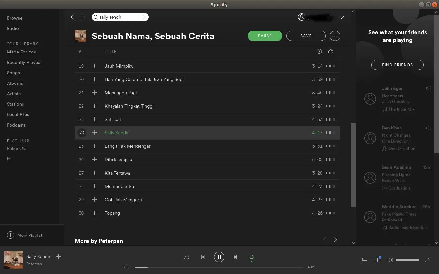The height and width of the screenshot is (274, 439).
Task: Click the track list vertical scrollbar
Action: [x=353, y=165]
